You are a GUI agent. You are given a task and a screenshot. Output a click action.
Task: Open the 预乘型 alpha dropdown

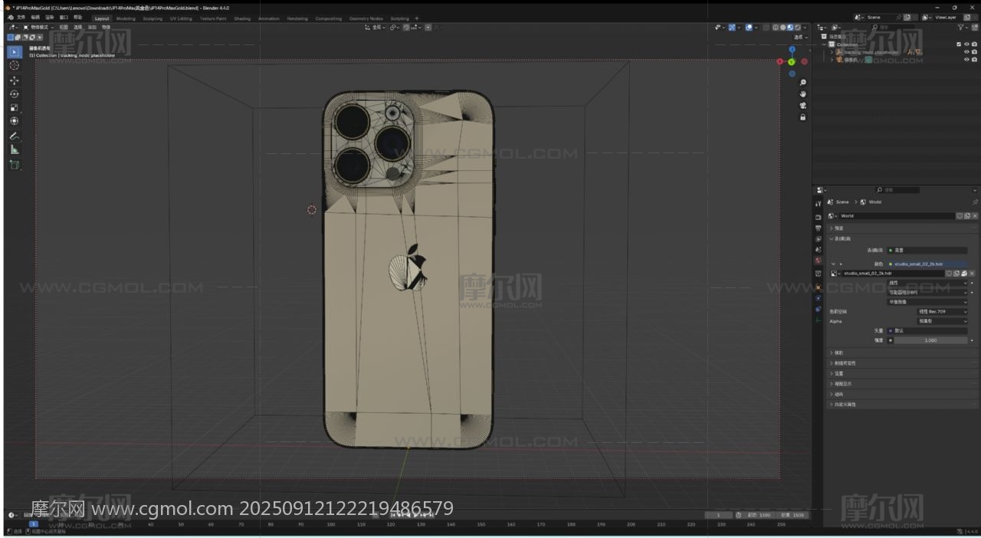(x=943, y=321)
